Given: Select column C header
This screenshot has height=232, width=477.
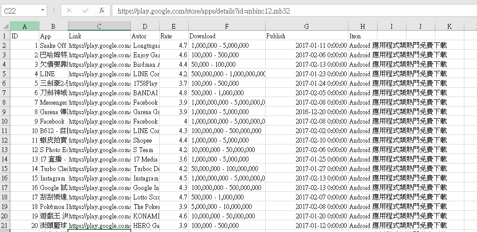Looking at the screenshot, I should pos(99,26).
